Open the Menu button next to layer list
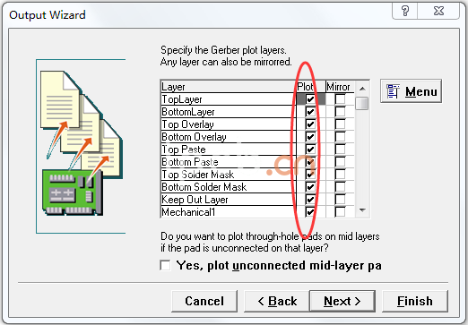The width and height of the screenshot is (468, 325). [411, 91]
